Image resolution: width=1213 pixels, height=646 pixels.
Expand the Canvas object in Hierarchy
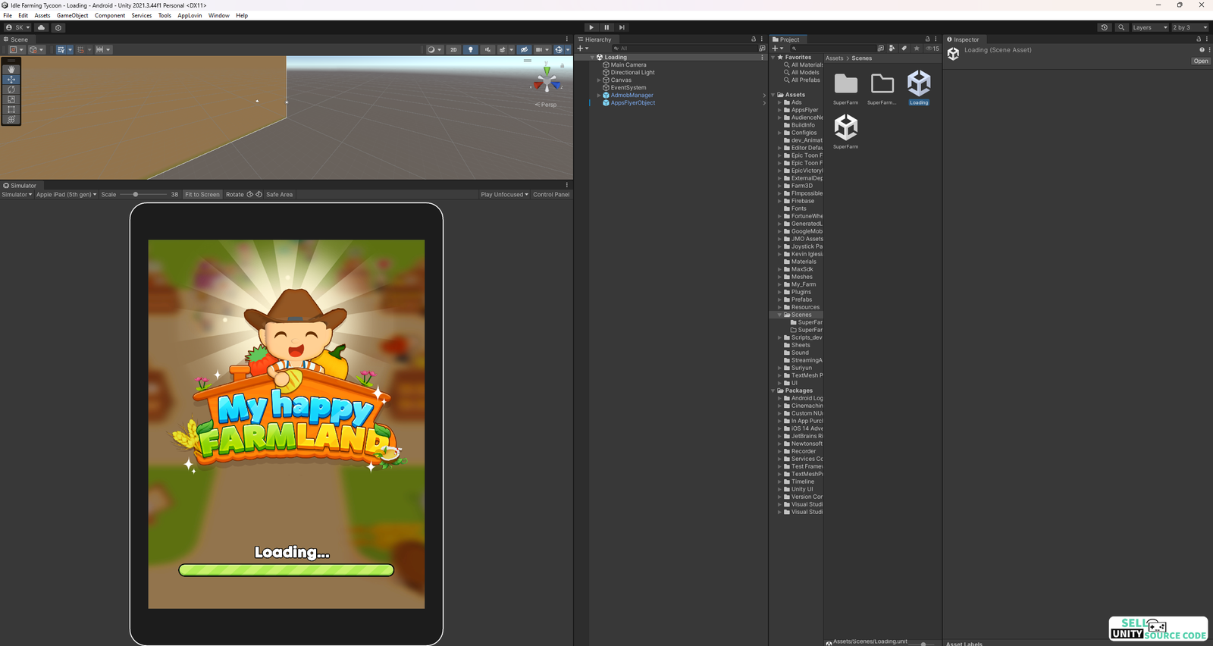coord(599,80)
